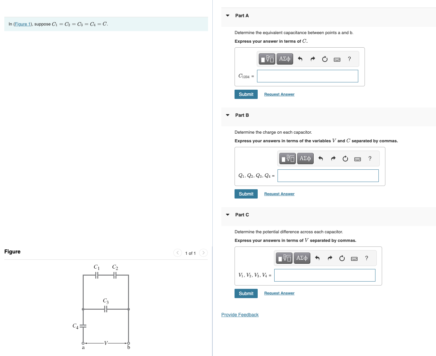Open keyboard shortcuts icon in Part C
Screen dimensions: 436x356
coord(354,258)
